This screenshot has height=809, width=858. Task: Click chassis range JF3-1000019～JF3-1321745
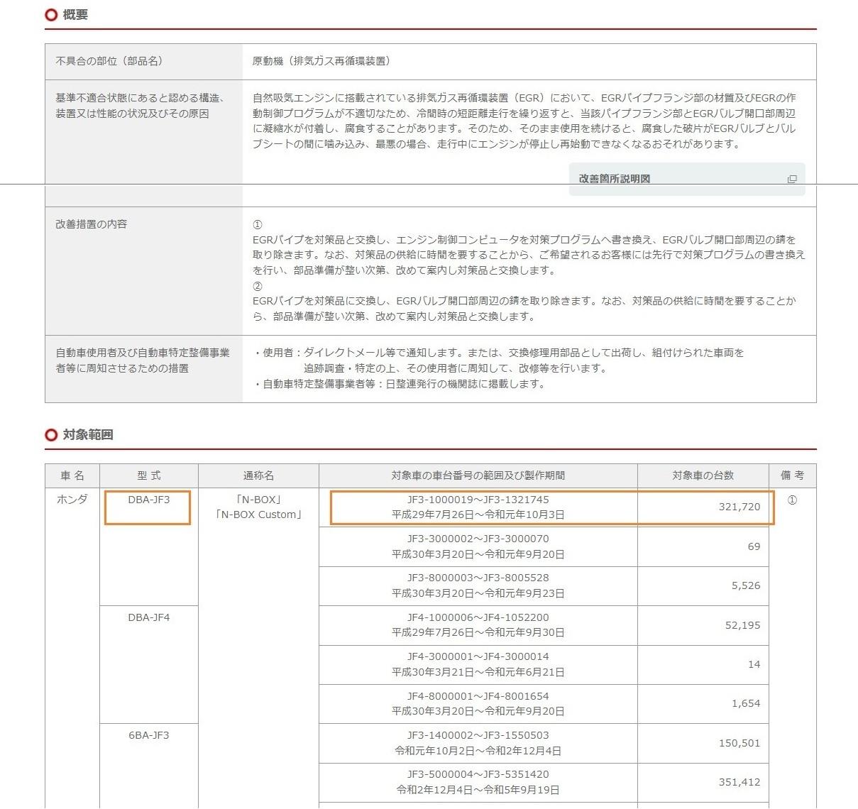pos(478,500)
